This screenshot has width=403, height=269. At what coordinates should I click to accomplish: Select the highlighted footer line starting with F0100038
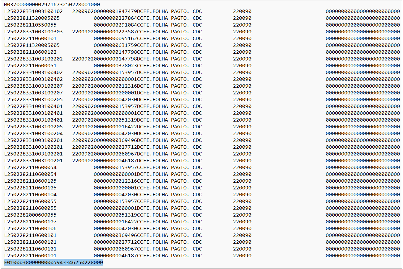coord(53,262)
